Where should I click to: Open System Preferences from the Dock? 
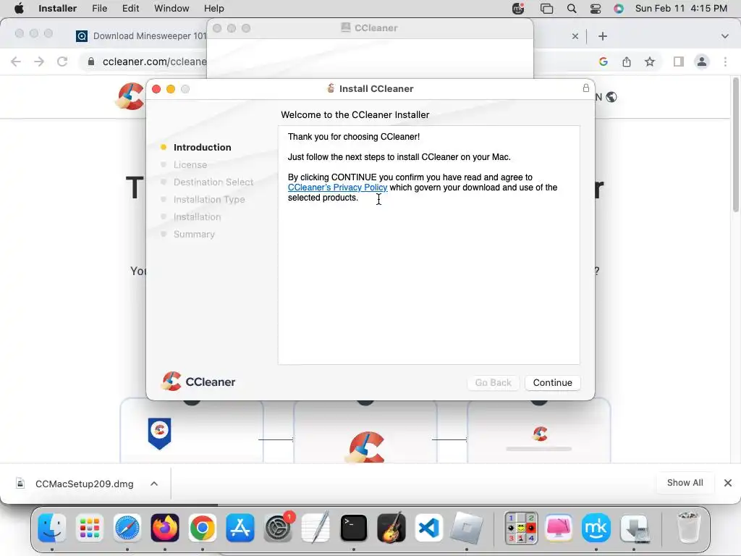click(278, 528)
